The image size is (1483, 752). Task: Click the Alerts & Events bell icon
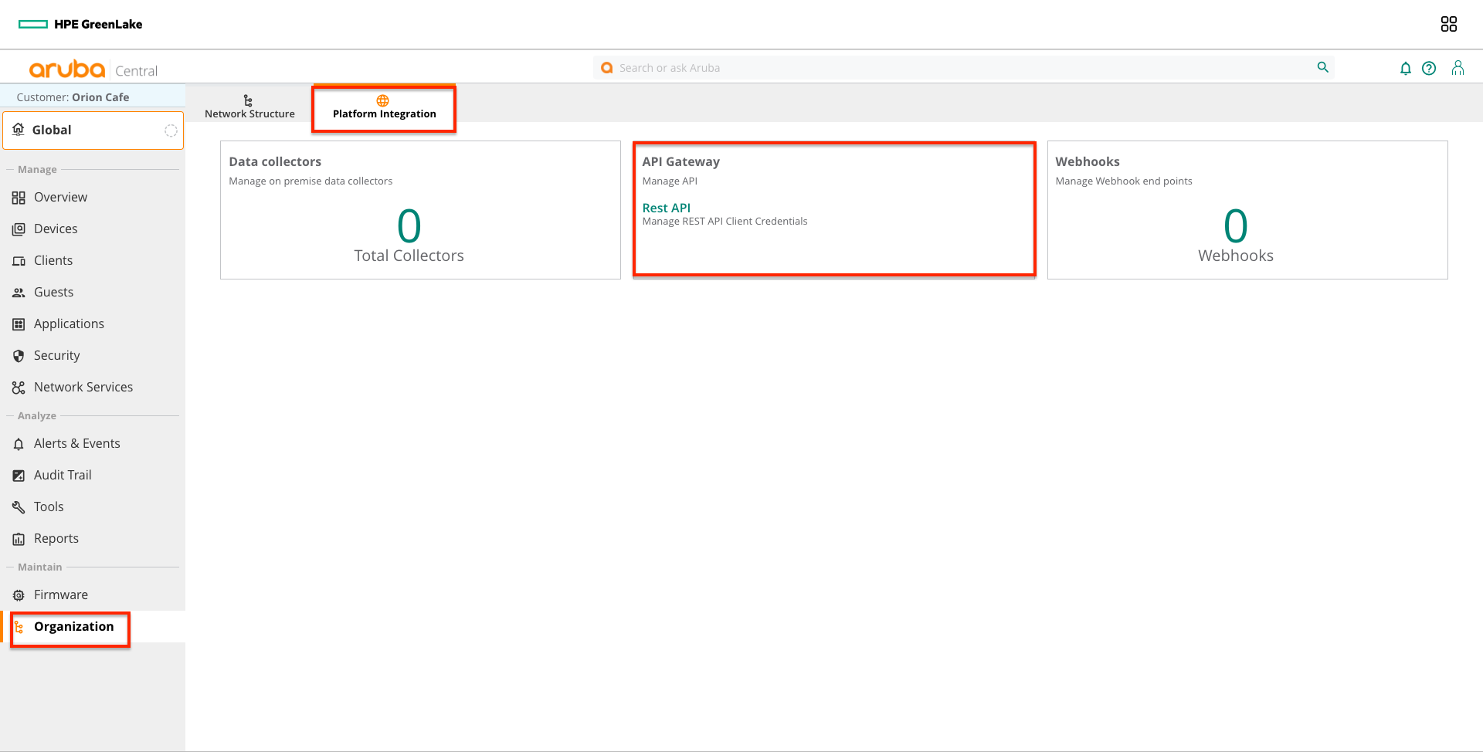[19, 444]
